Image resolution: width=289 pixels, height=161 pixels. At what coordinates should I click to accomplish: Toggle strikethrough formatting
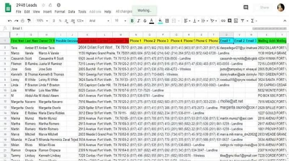point(145,21)
